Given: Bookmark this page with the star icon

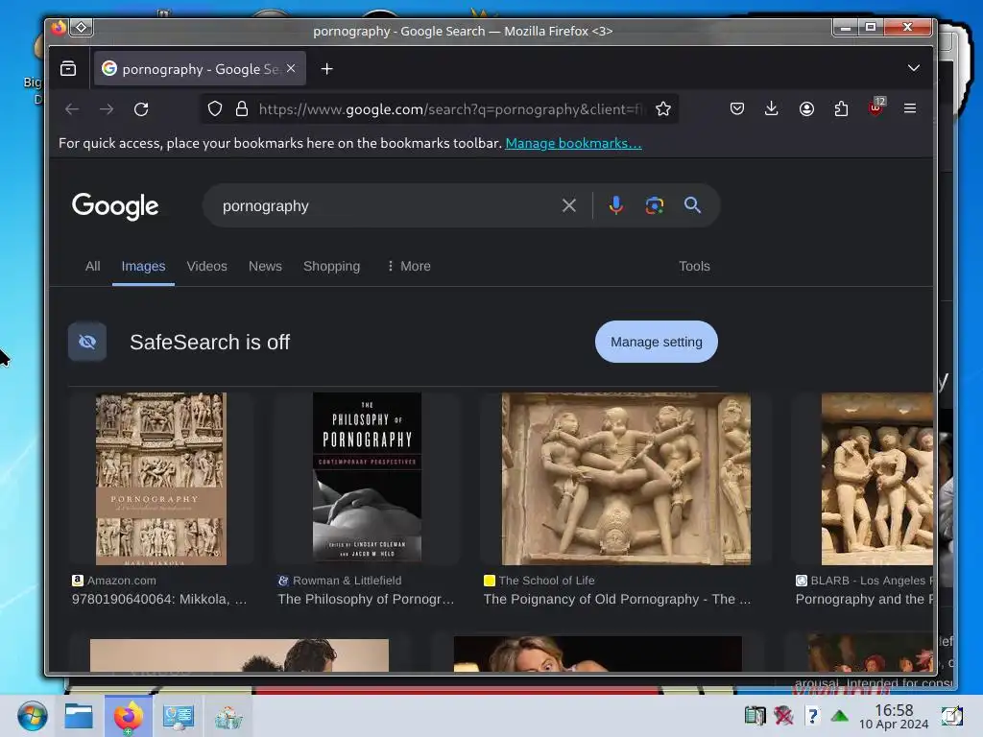Looking at the screenshot, I should coord(663,109).
